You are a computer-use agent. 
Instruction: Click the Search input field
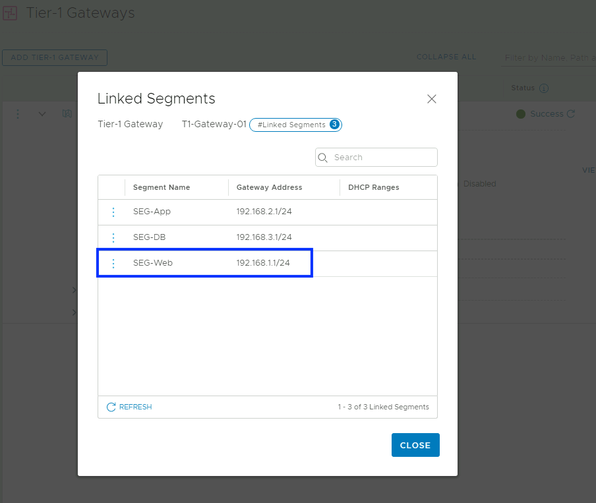click(382, 158)
